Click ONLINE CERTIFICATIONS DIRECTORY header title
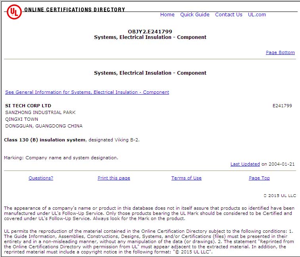300x257 pixels. point(75,10)
